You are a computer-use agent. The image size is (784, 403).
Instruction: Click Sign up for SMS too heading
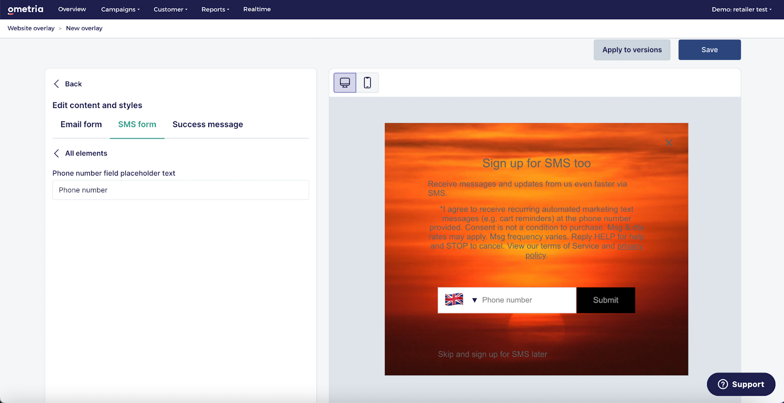tap(537, 163)
